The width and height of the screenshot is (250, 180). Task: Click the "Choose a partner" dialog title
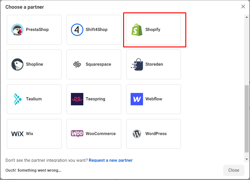click(25, 7)
